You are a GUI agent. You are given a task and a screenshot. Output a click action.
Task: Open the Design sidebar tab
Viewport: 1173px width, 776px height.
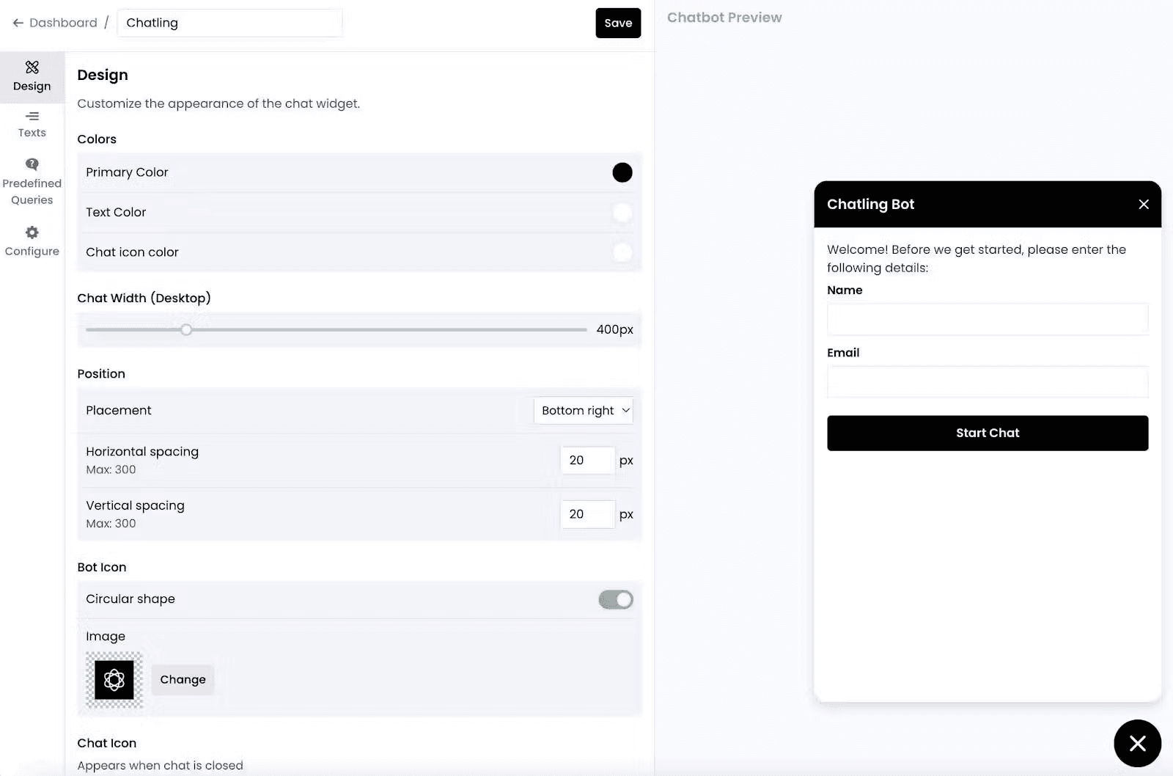[x=32, y=77]
